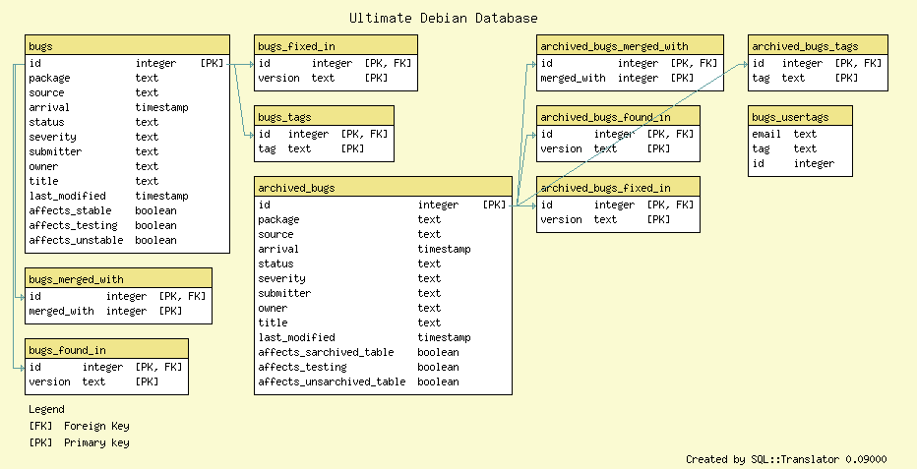Click 'affects_stable' field in bugs table

tap(70, 210)
